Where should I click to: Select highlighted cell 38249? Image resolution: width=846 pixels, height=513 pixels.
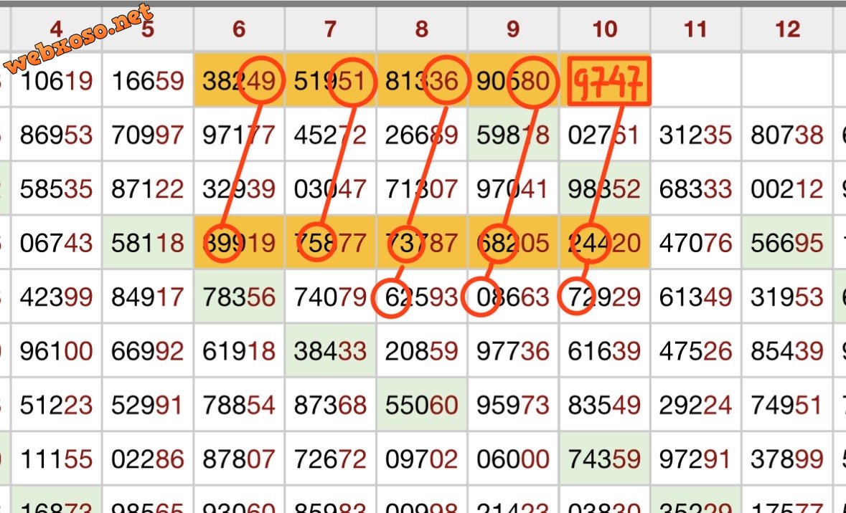coord(239,81)
